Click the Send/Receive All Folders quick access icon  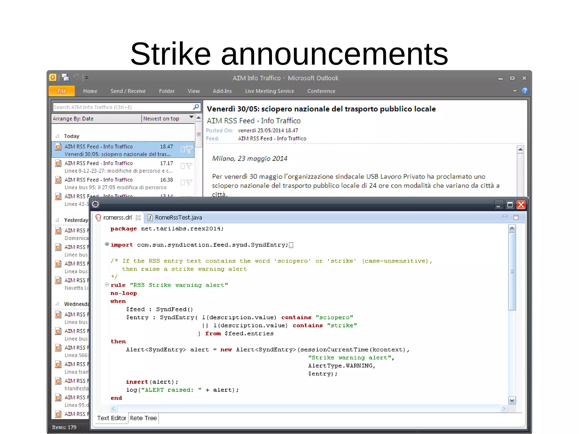click(x=66, y=77)
